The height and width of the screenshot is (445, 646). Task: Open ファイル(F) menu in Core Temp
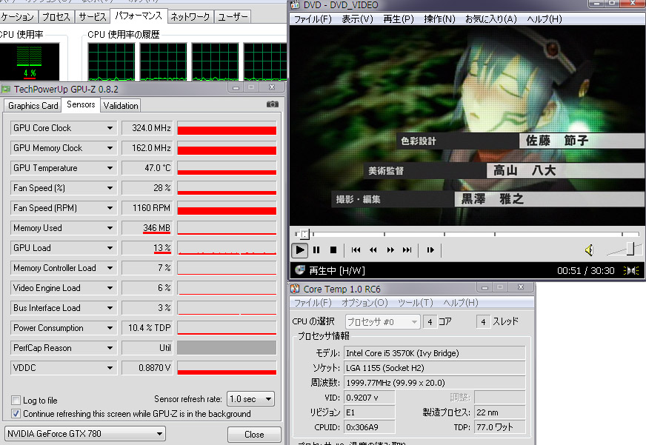pos(313,303)
